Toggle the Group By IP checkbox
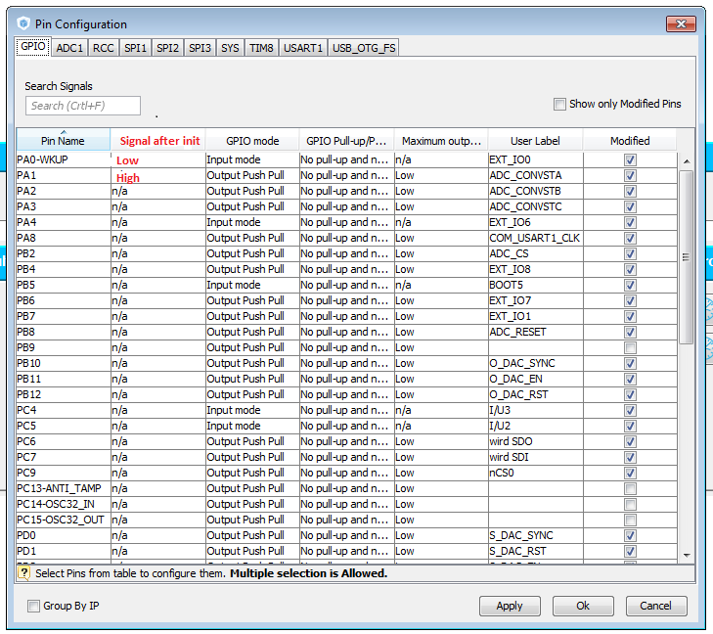 point(33,606)
